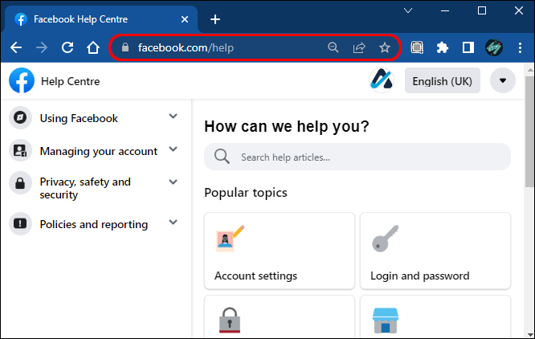Click the browser forward arrow

[x=42, y=47]
